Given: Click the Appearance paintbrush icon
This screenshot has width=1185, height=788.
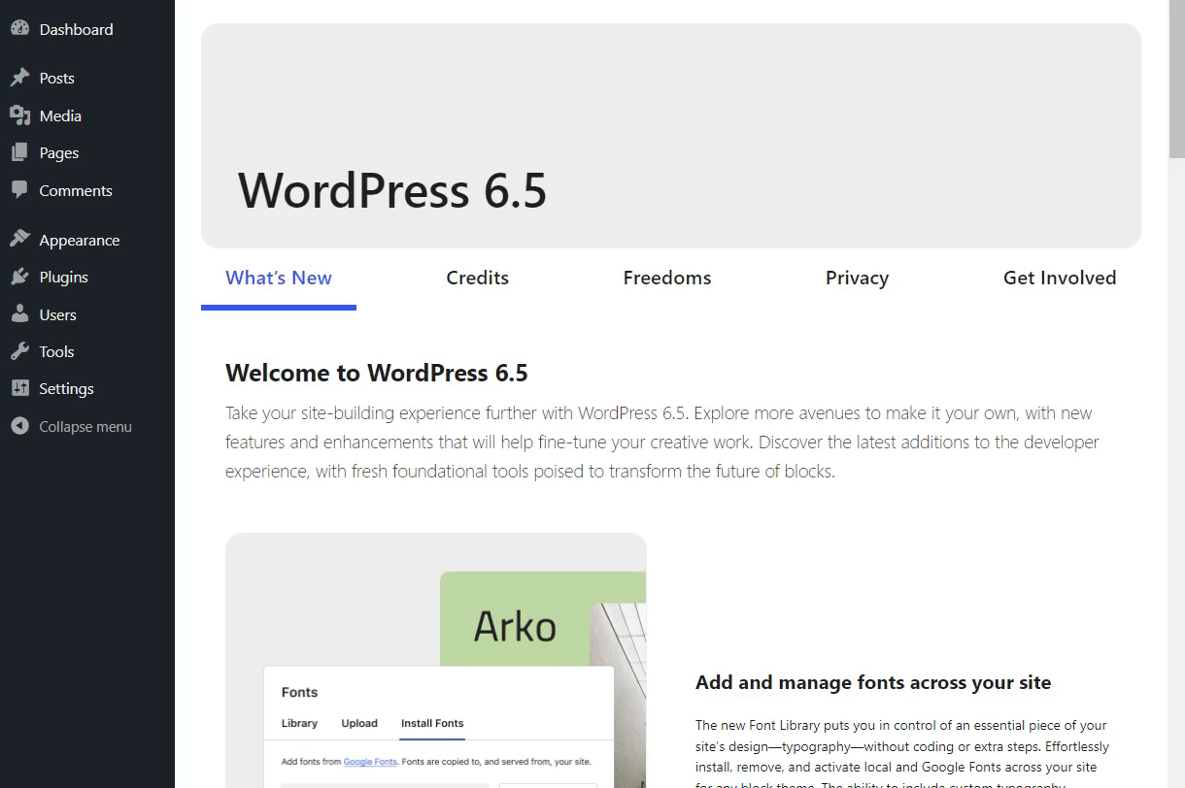Looking at the screenshot, I should (19, 240).
